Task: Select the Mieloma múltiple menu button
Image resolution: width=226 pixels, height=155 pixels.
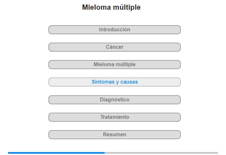Action: tap(114, 65)
